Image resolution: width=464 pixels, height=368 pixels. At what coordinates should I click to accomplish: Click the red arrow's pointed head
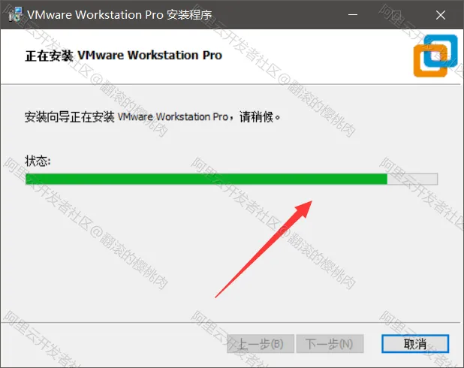click(304, 209)
